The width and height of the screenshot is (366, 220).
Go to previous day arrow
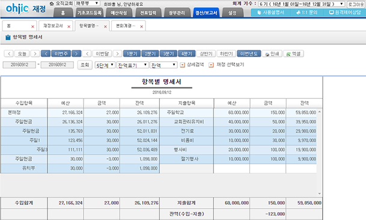point(9,54)
